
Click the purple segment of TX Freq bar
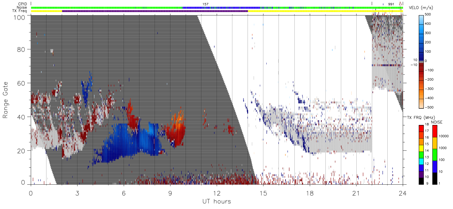tap(155, 11)
